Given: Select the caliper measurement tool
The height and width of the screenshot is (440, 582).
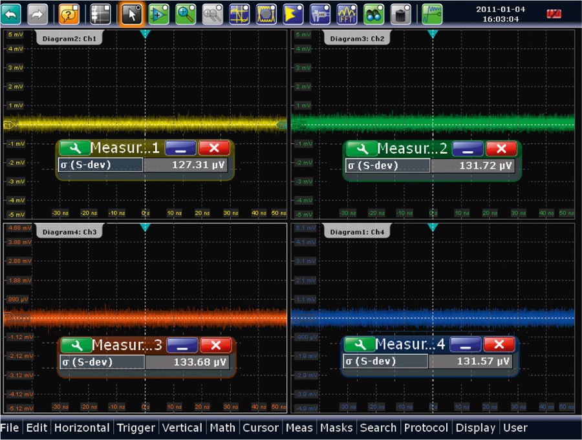Looking at the screenshot, I should [320, 14].
